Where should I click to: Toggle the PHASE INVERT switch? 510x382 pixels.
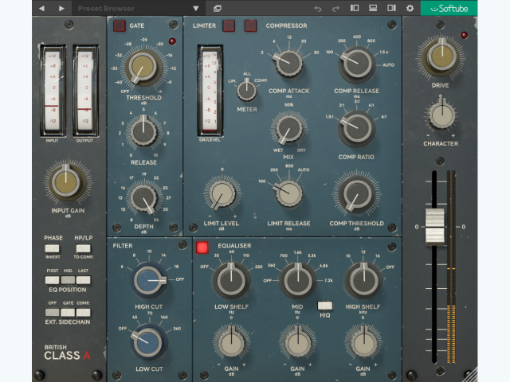pos(52,248)
